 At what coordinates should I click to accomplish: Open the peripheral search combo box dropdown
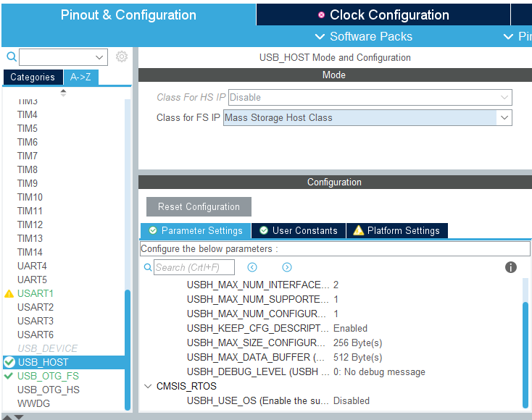[x=99, y=57]
